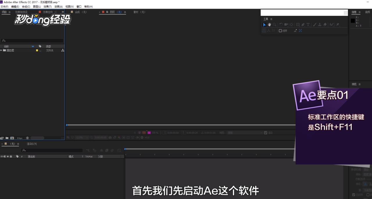Select the Horizontal Type tool

click(308, 25)
